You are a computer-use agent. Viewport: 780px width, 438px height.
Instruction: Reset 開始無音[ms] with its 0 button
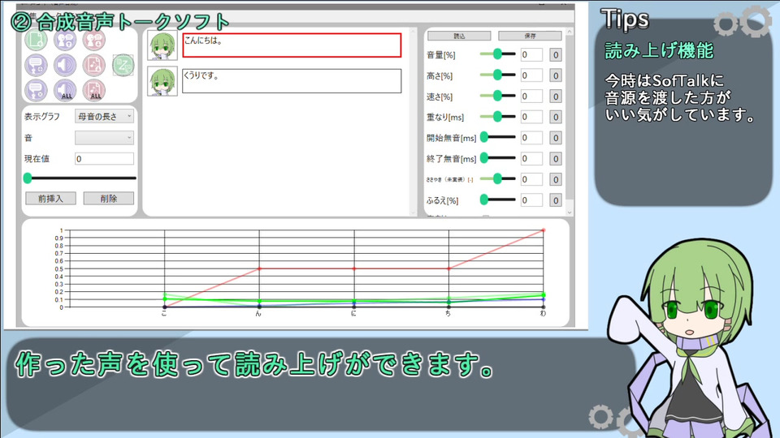pos(556,138)
